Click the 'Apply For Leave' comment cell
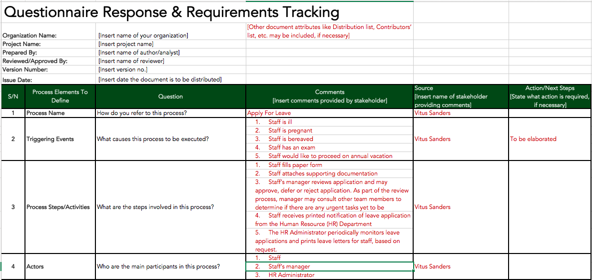Screen dimensions: 592x280 (x=330, y=113)
